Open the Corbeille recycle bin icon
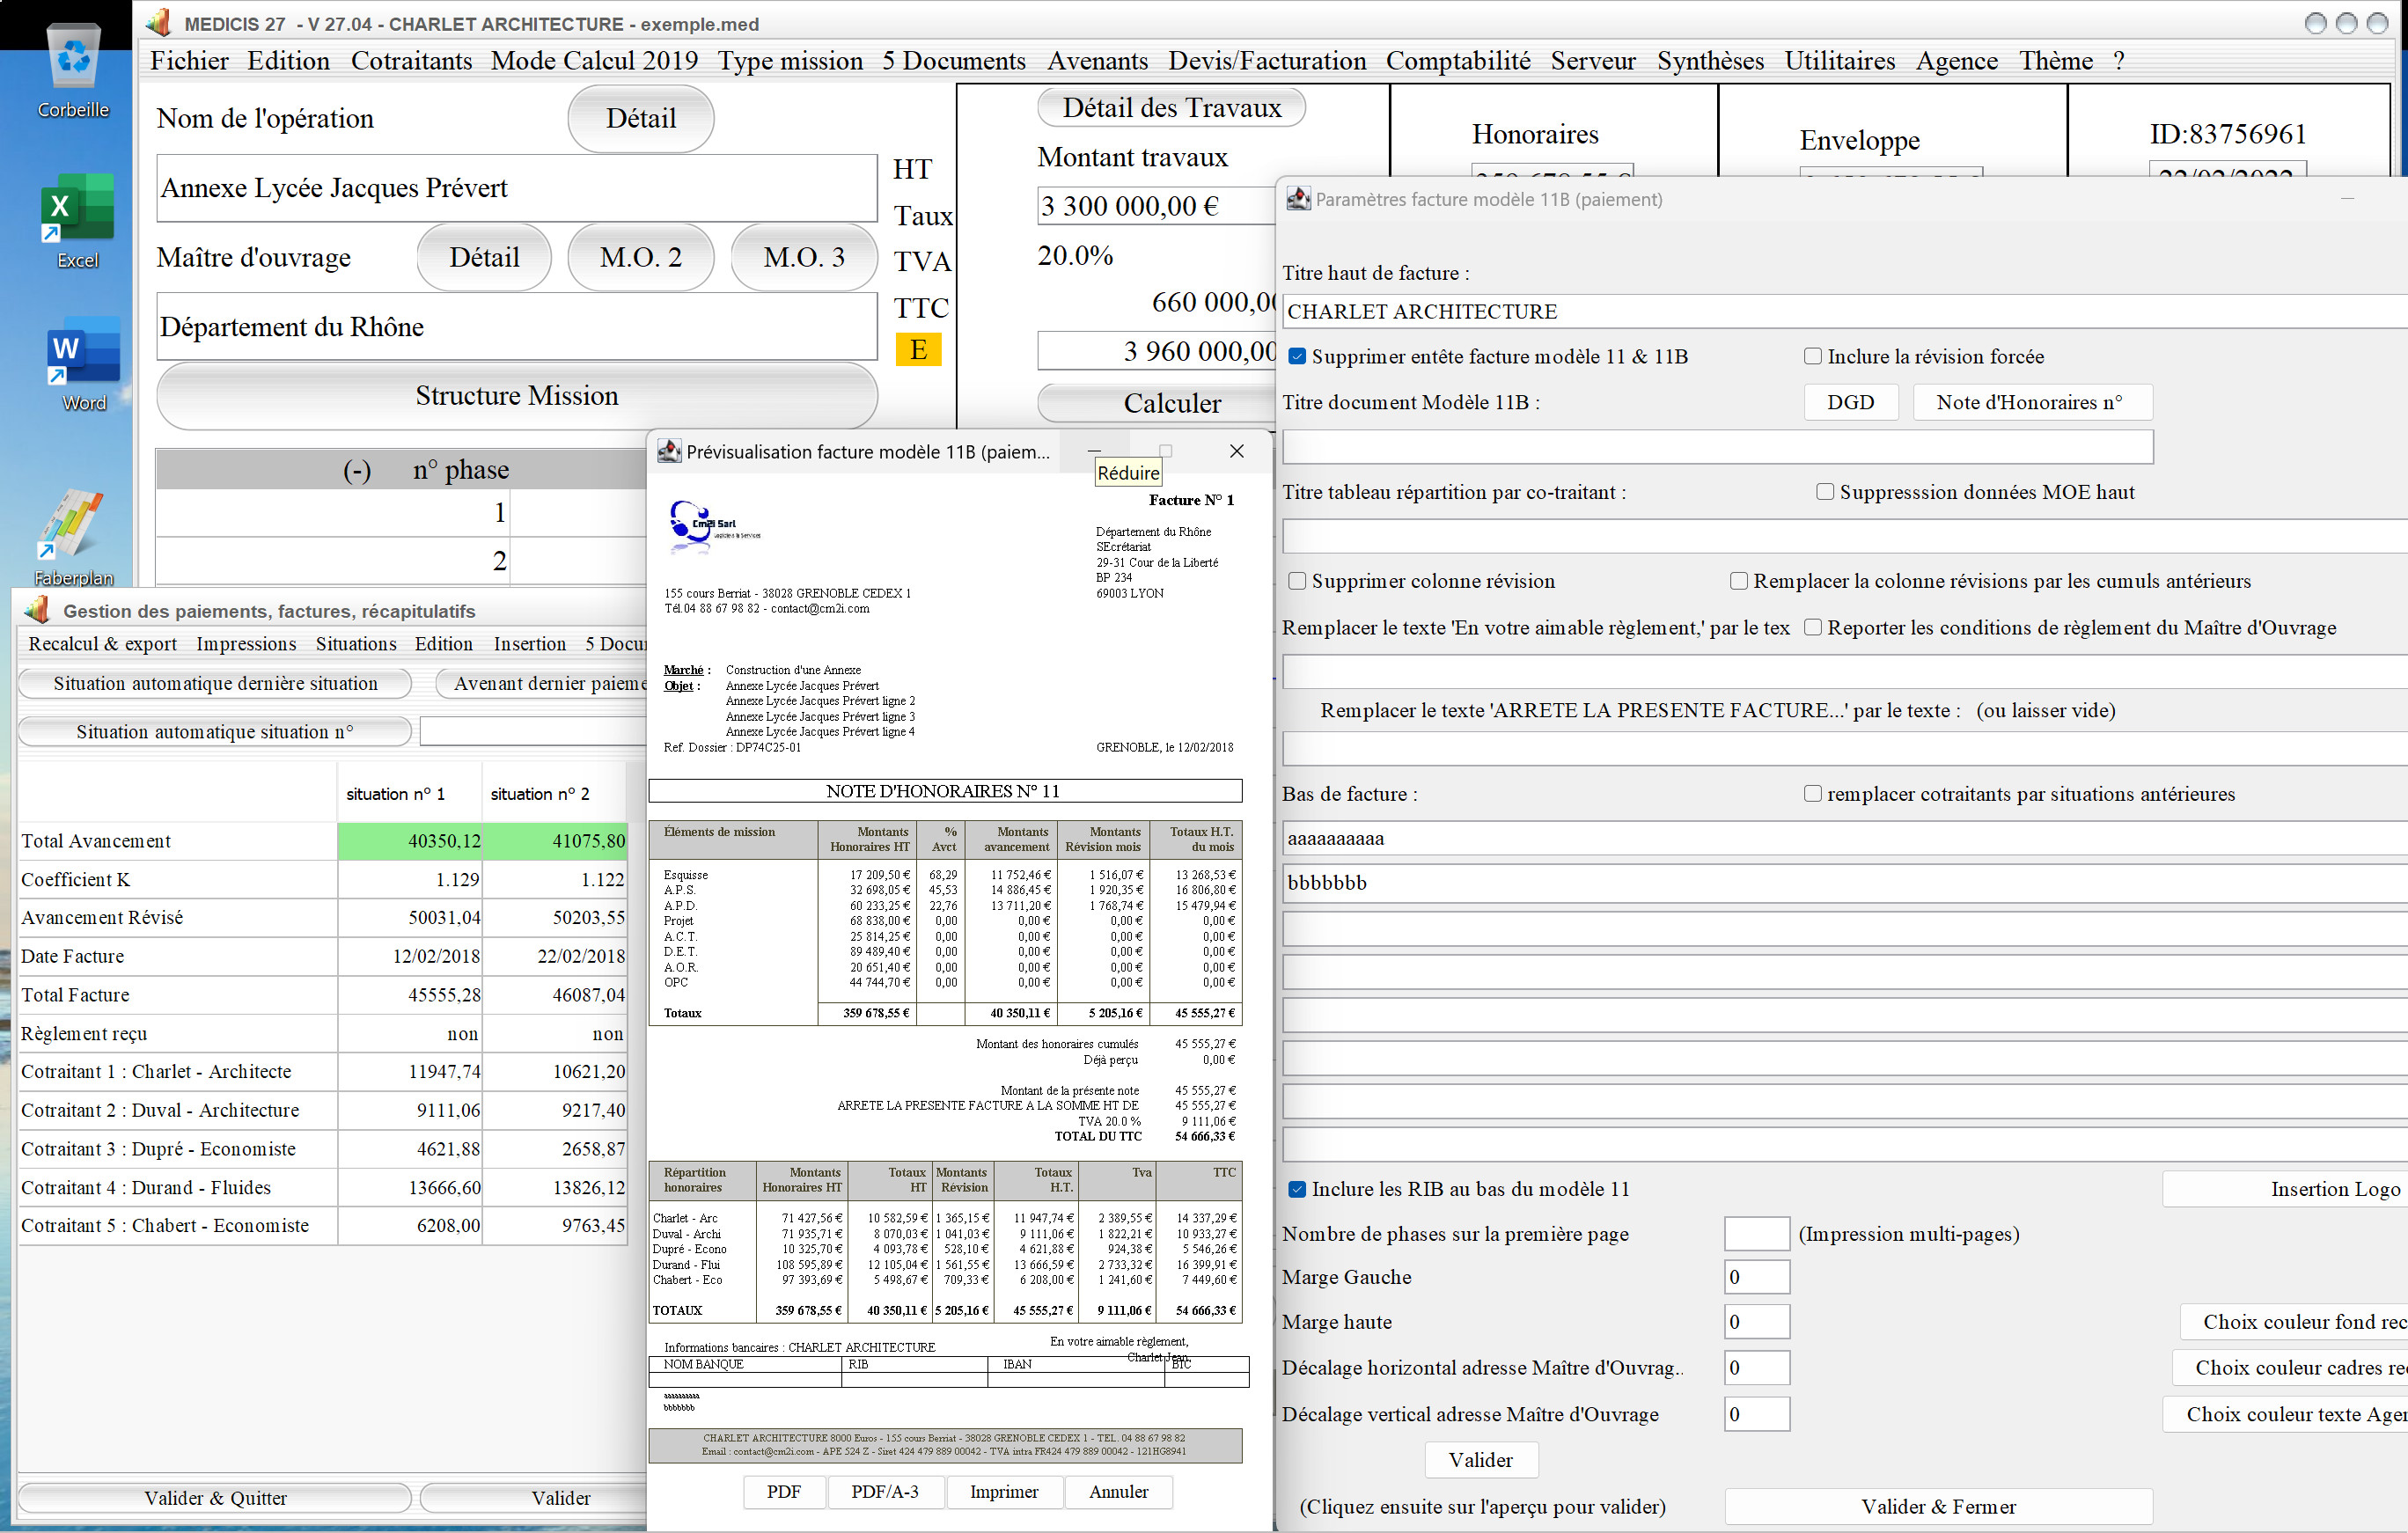This screenshot has height=1533, width=2408. [73, 70]
